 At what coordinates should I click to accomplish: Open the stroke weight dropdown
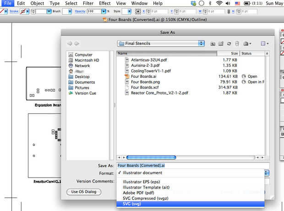(x=49, y=11)
